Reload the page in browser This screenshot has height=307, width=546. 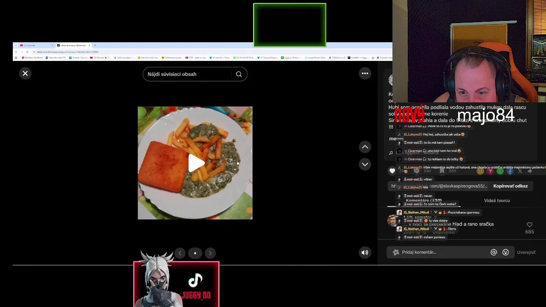(x=27, y=52)
